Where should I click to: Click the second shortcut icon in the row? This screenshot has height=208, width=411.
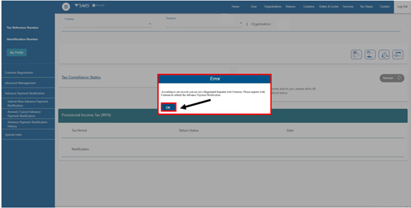click(x=370, y=54)
